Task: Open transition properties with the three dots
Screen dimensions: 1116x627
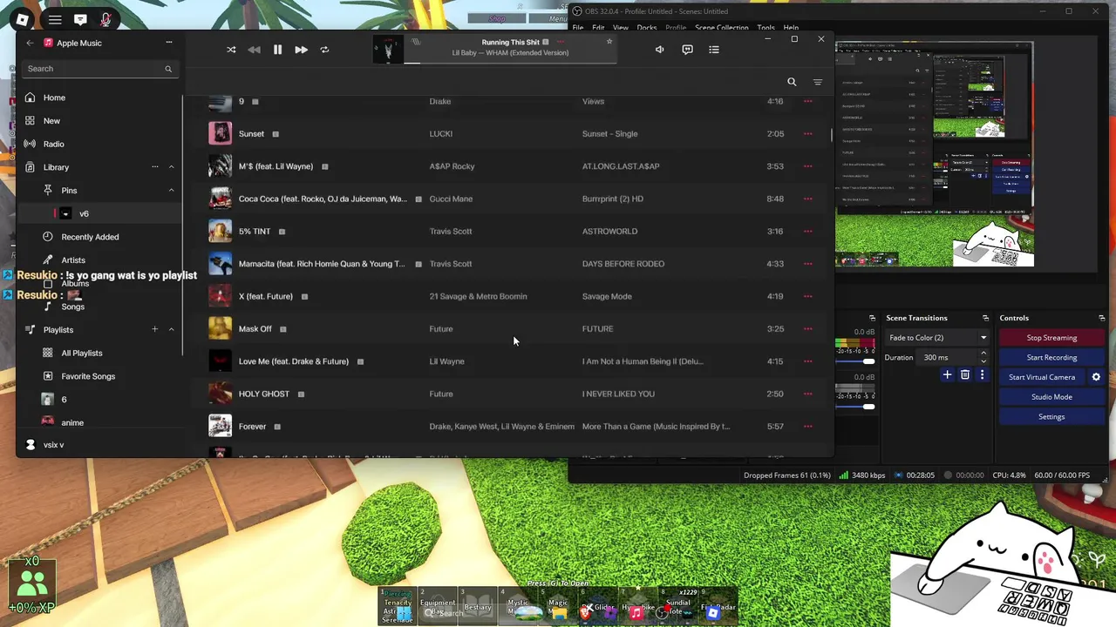Action: (983, 375)
